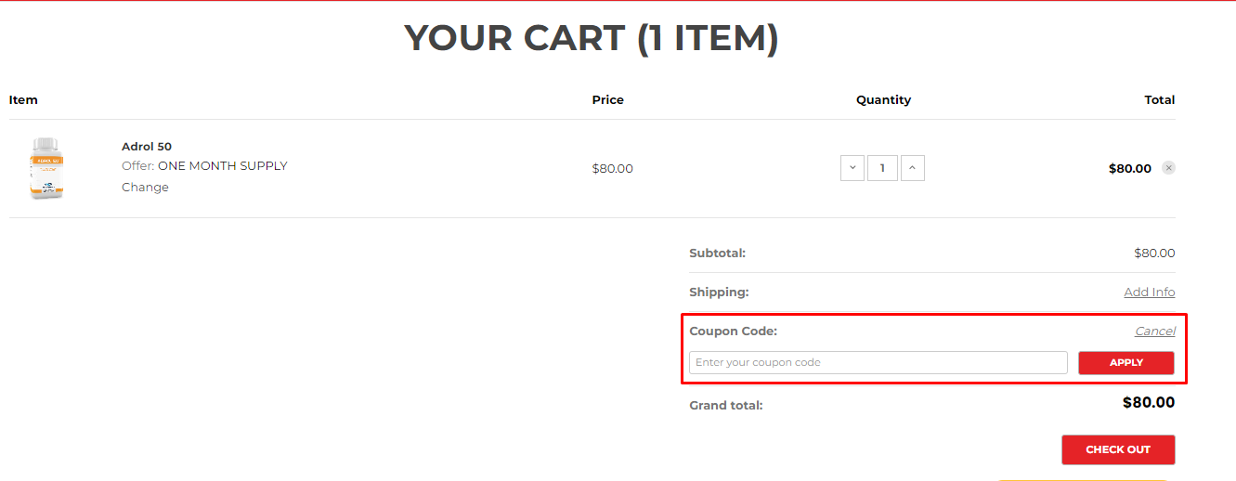Click the YOUR CART (1 ITEM) heading
This screenshot has width=1236, height=481.
click(592, 38)
